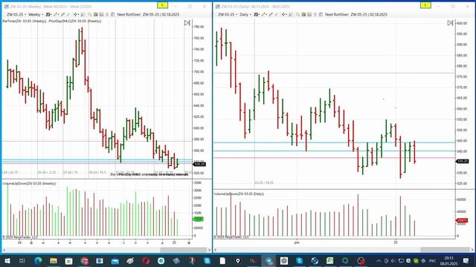Viewport: 476px width, 267px height.
Task: Click yellow link button on Daily window
Action: click(425, 5)
